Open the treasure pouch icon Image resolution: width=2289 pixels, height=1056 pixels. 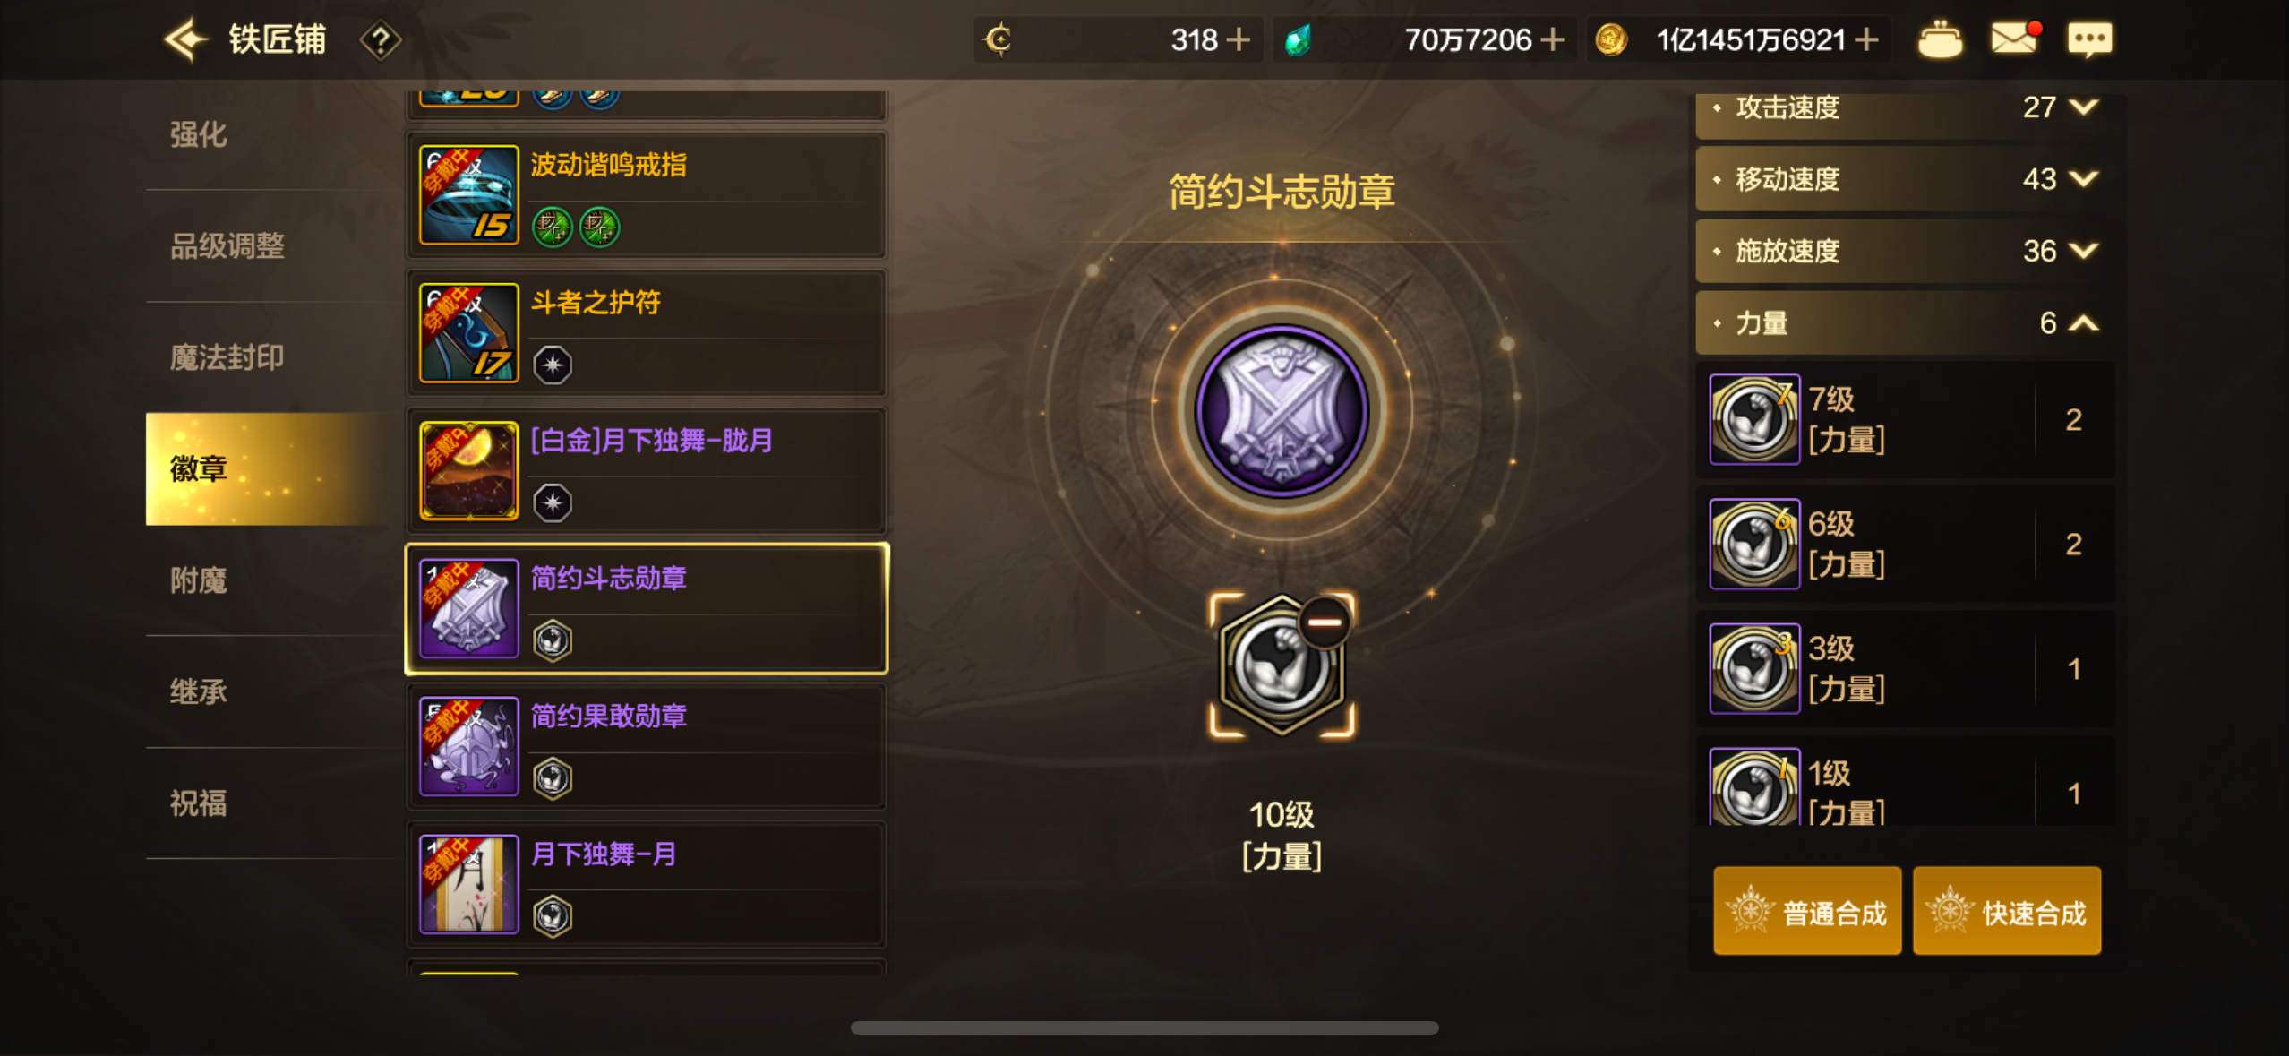coord(1940,39)
